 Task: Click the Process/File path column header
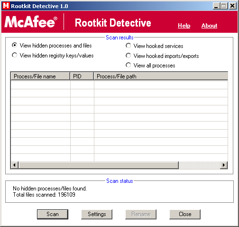(161, 76)
